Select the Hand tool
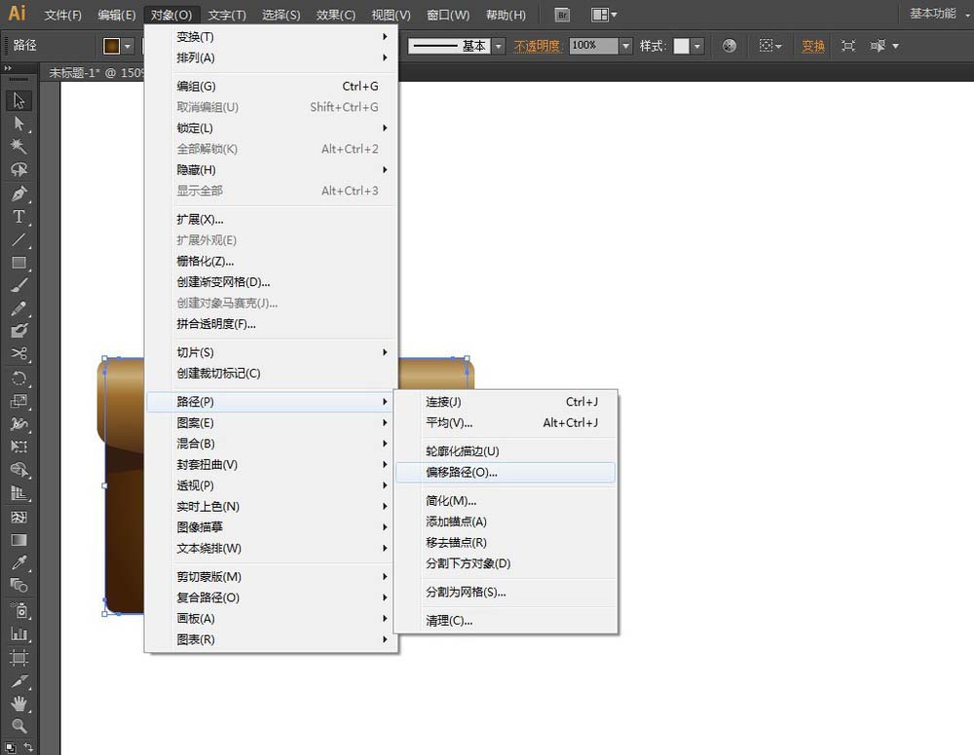The image size is (974, 755). (19, 703)
